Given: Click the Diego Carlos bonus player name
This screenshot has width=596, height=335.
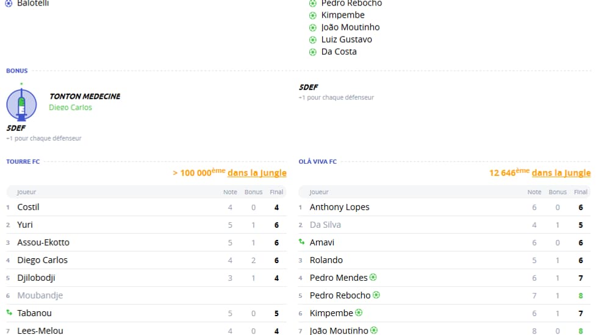Looking at the screenshot, I should pyautogui.click(x=70, y=107).
